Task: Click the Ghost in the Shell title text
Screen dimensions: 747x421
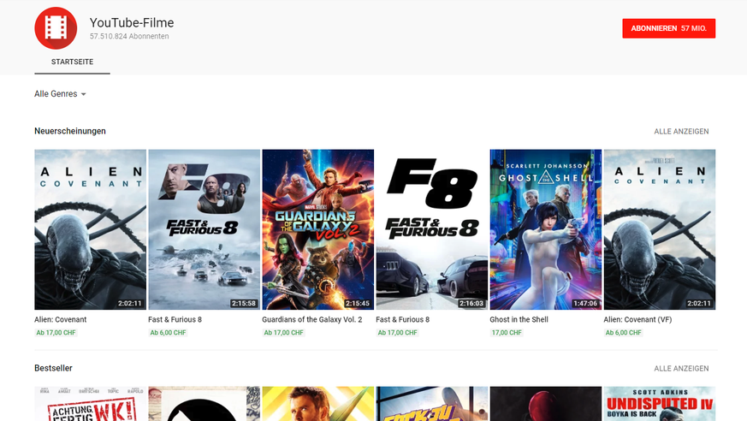Action: click(x=519, y=319)
